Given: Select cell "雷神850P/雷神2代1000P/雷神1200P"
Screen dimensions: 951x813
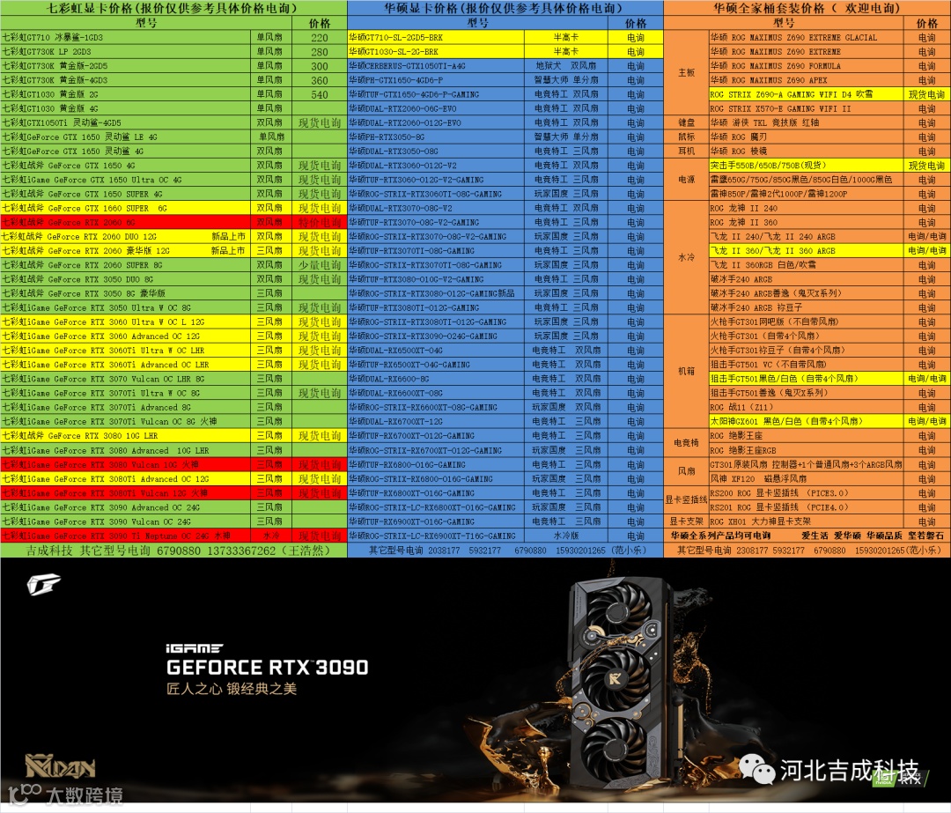Looking at the screenshot, I should [806, 194].
